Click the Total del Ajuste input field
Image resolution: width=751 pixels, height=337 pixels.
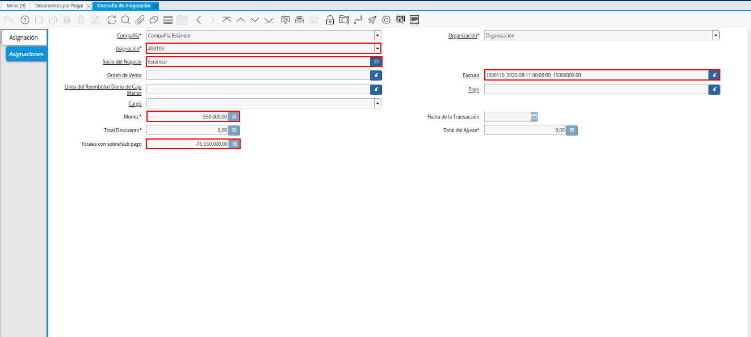(526, 130)
